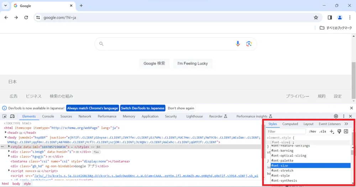Viewport: 356px width, 187px height.
Task: Reload the page with refresh icon
Action: 26,17
